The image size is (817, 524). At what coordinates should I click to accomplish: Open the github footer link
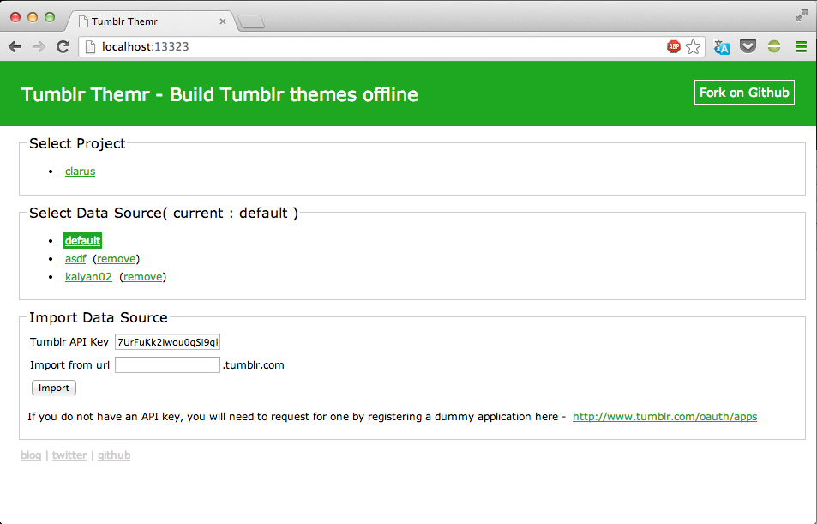(113, 455)
